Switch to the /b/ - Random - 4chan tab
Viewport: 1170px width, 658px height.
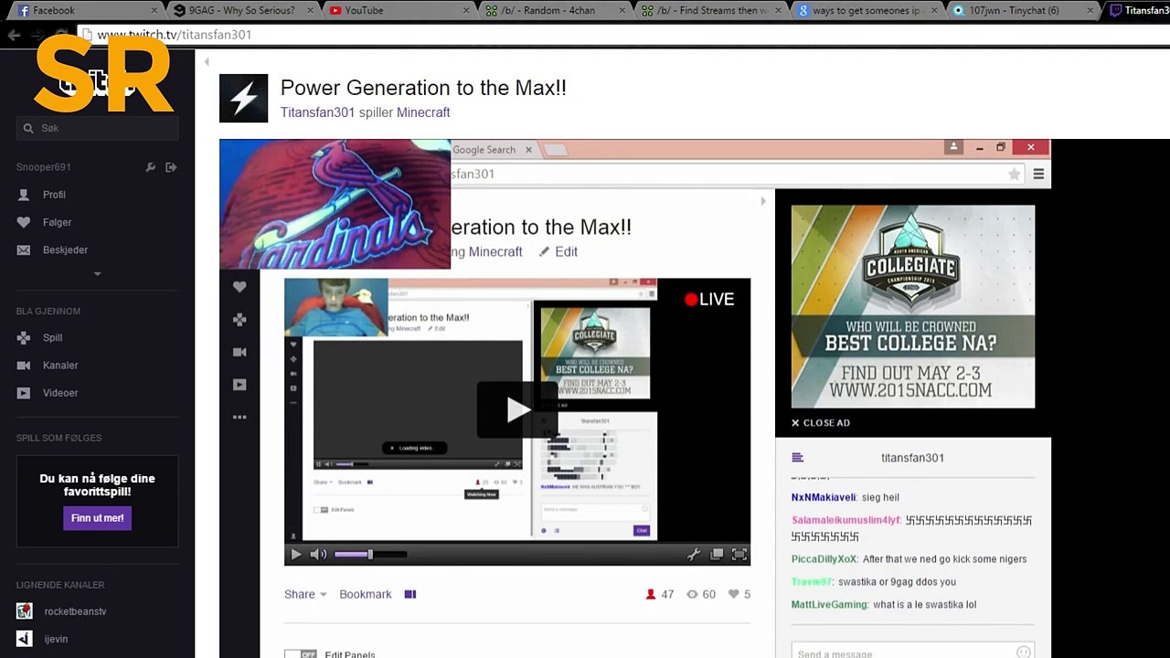(x=556, y=10)
